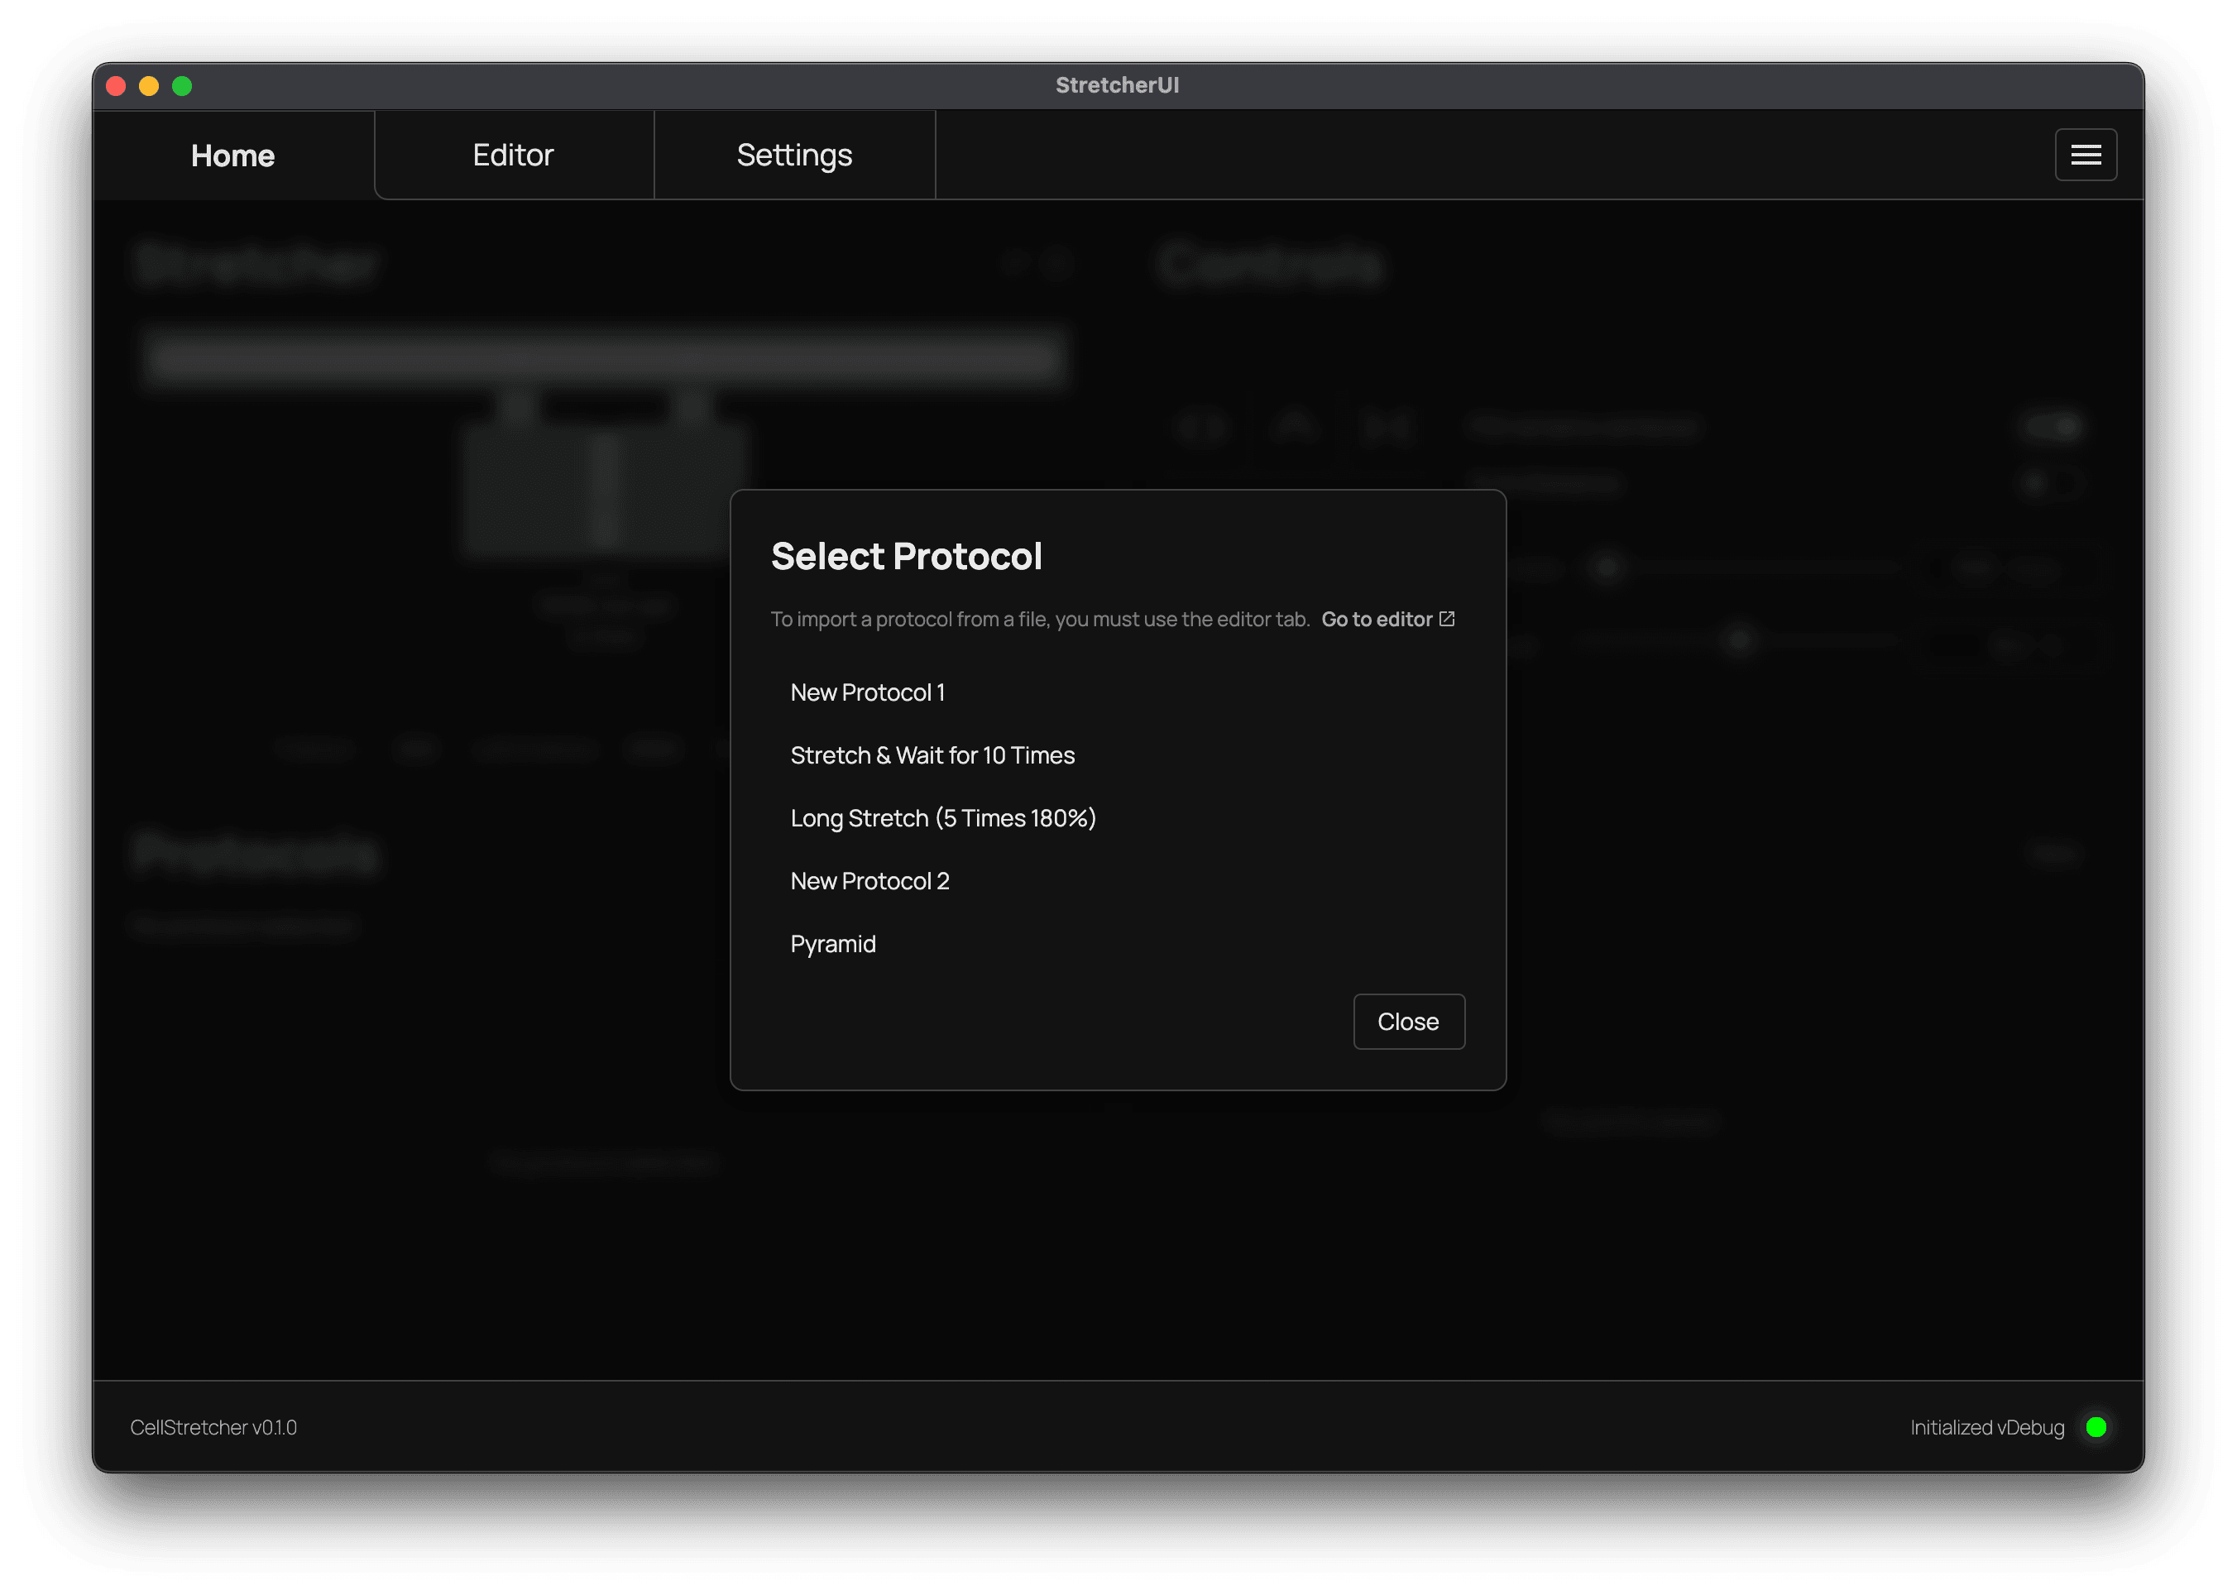The height and width of the screenshot is (1595, 2237).
Task: Open the Settings tab
Action: (x=794, y=156)
